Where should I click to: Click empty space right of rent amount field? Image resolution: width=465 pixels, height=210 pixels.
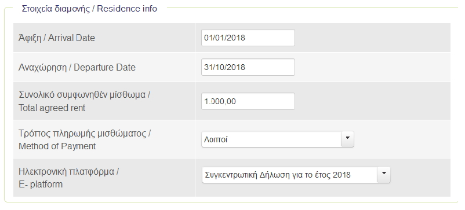(372, 101)
